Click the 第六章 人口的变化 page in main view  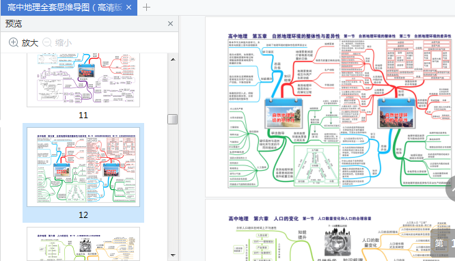(330, 230)
